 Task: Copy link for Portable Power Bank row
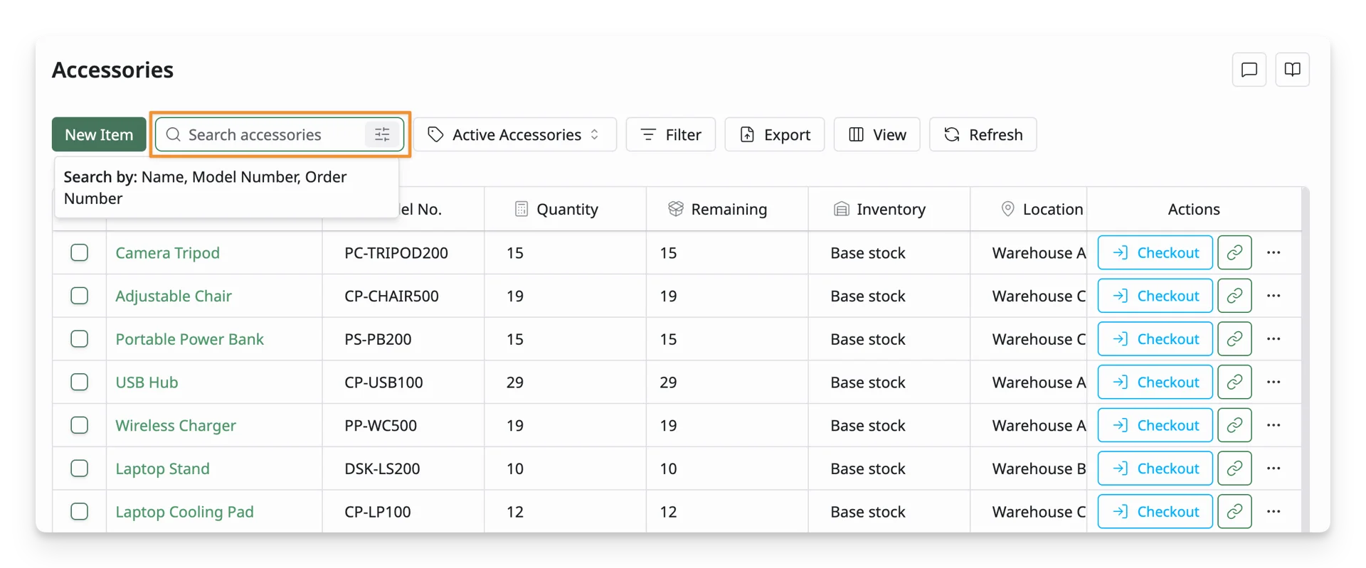[x=1234, y=339]
